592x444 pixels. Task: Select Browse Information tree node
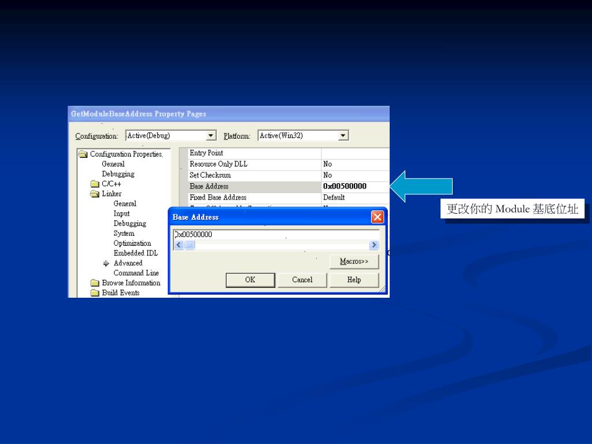tap(131, 283)
